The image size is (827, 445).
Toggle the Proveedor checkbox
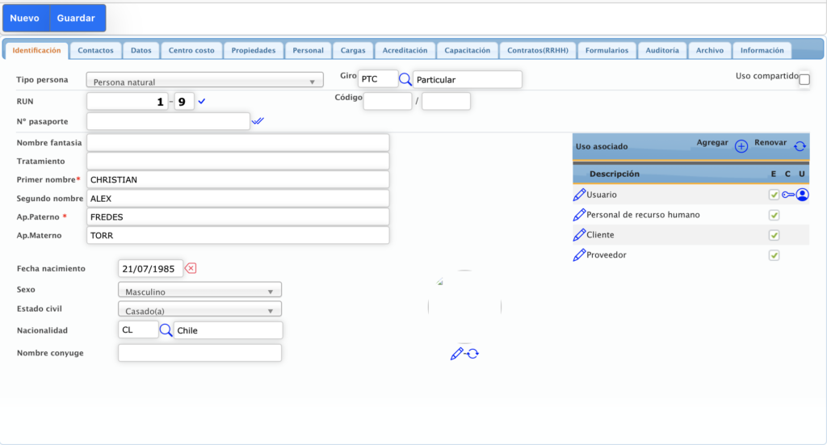[x=774, y=255]
